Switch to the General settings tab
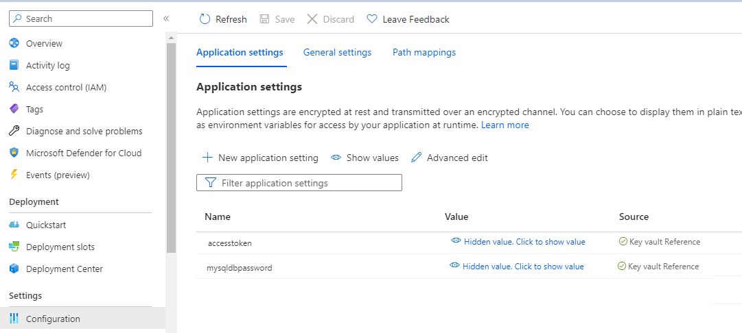The height and width of the screenshot is (333, 742). click(338, 53)
